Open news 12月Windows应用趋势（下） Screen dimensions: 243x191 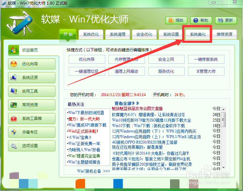154,131
